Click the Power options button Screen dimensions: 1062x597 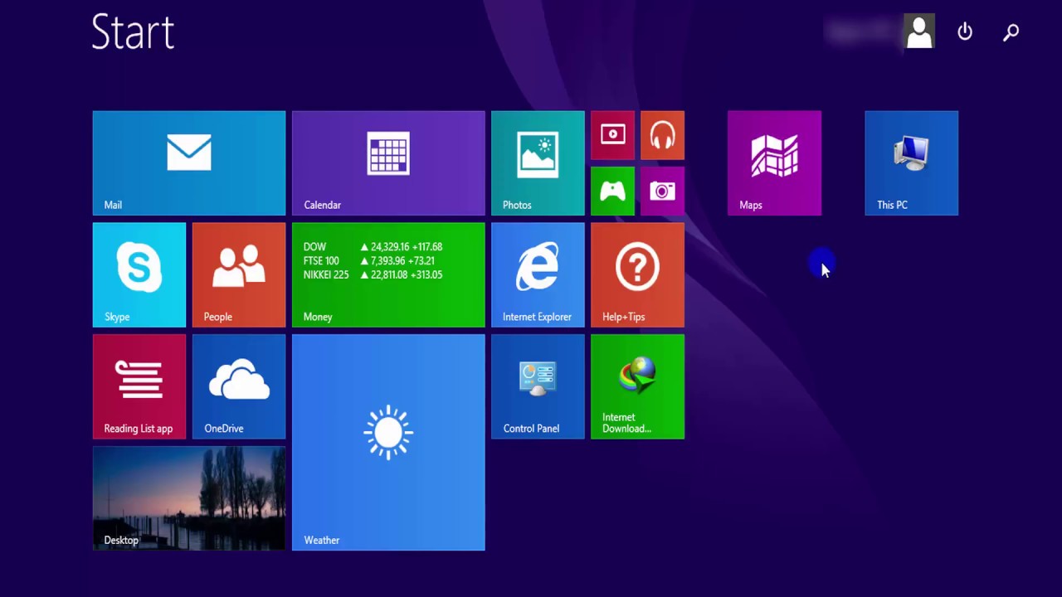pyautogui.click(x=965, y=32)
